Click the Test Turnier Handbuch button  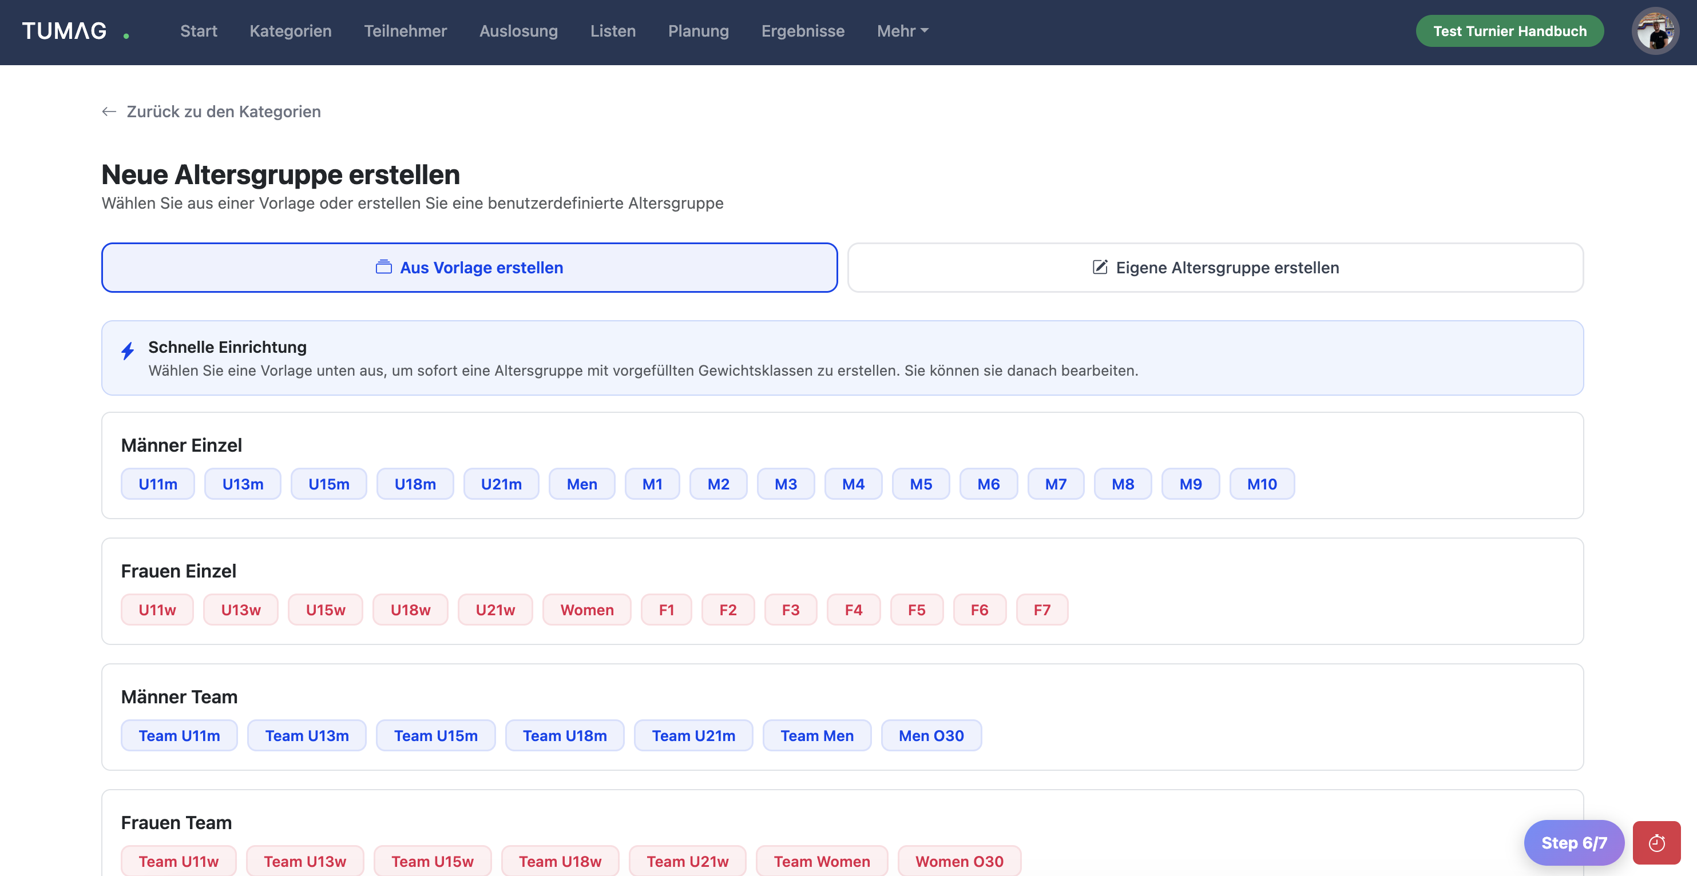1509,31
